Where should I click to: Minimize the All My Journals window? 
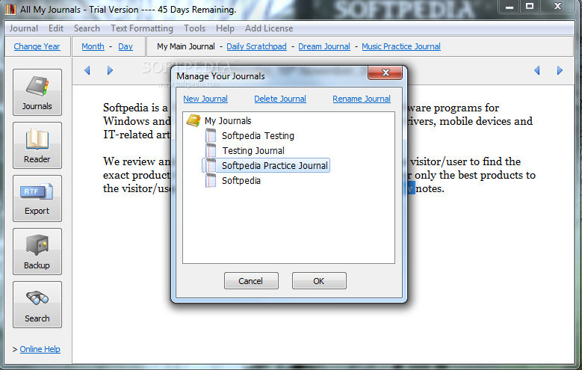coord(510,6)
